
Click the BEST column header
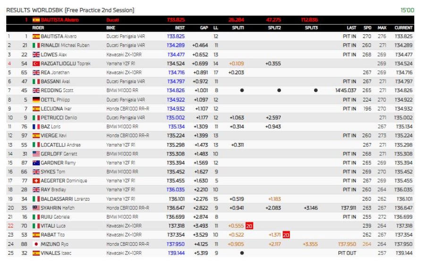(x=180, y=28)
